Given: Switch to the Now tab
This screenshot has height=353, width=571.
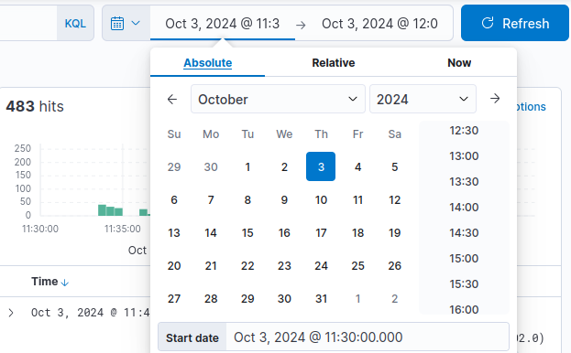Looking at the screenshot, I should (459, 63).
